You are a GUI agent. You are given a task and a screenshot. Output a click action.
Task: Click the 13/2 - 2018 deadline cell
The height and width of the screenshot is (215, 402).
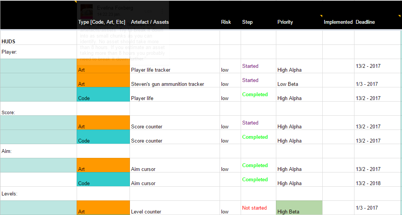(368, 183)
